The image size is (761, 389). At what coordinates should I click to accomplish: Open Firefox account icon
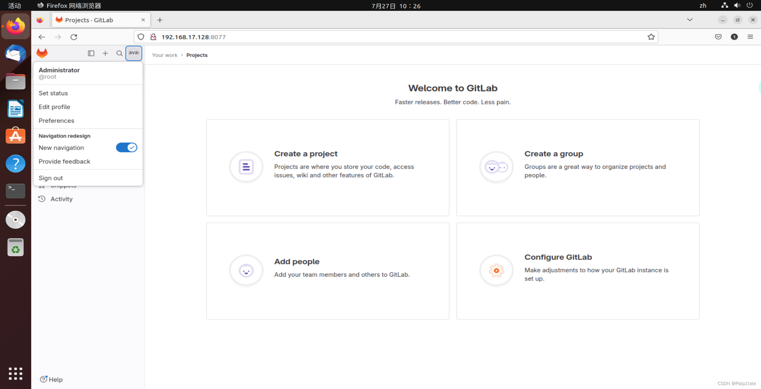(x=734, y=37)
